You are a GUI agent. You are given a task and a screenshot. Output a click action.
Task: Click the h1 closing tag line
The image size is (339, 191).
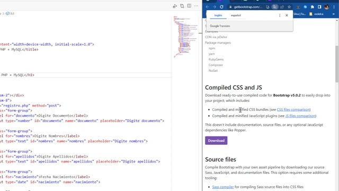tap(17, 75)
